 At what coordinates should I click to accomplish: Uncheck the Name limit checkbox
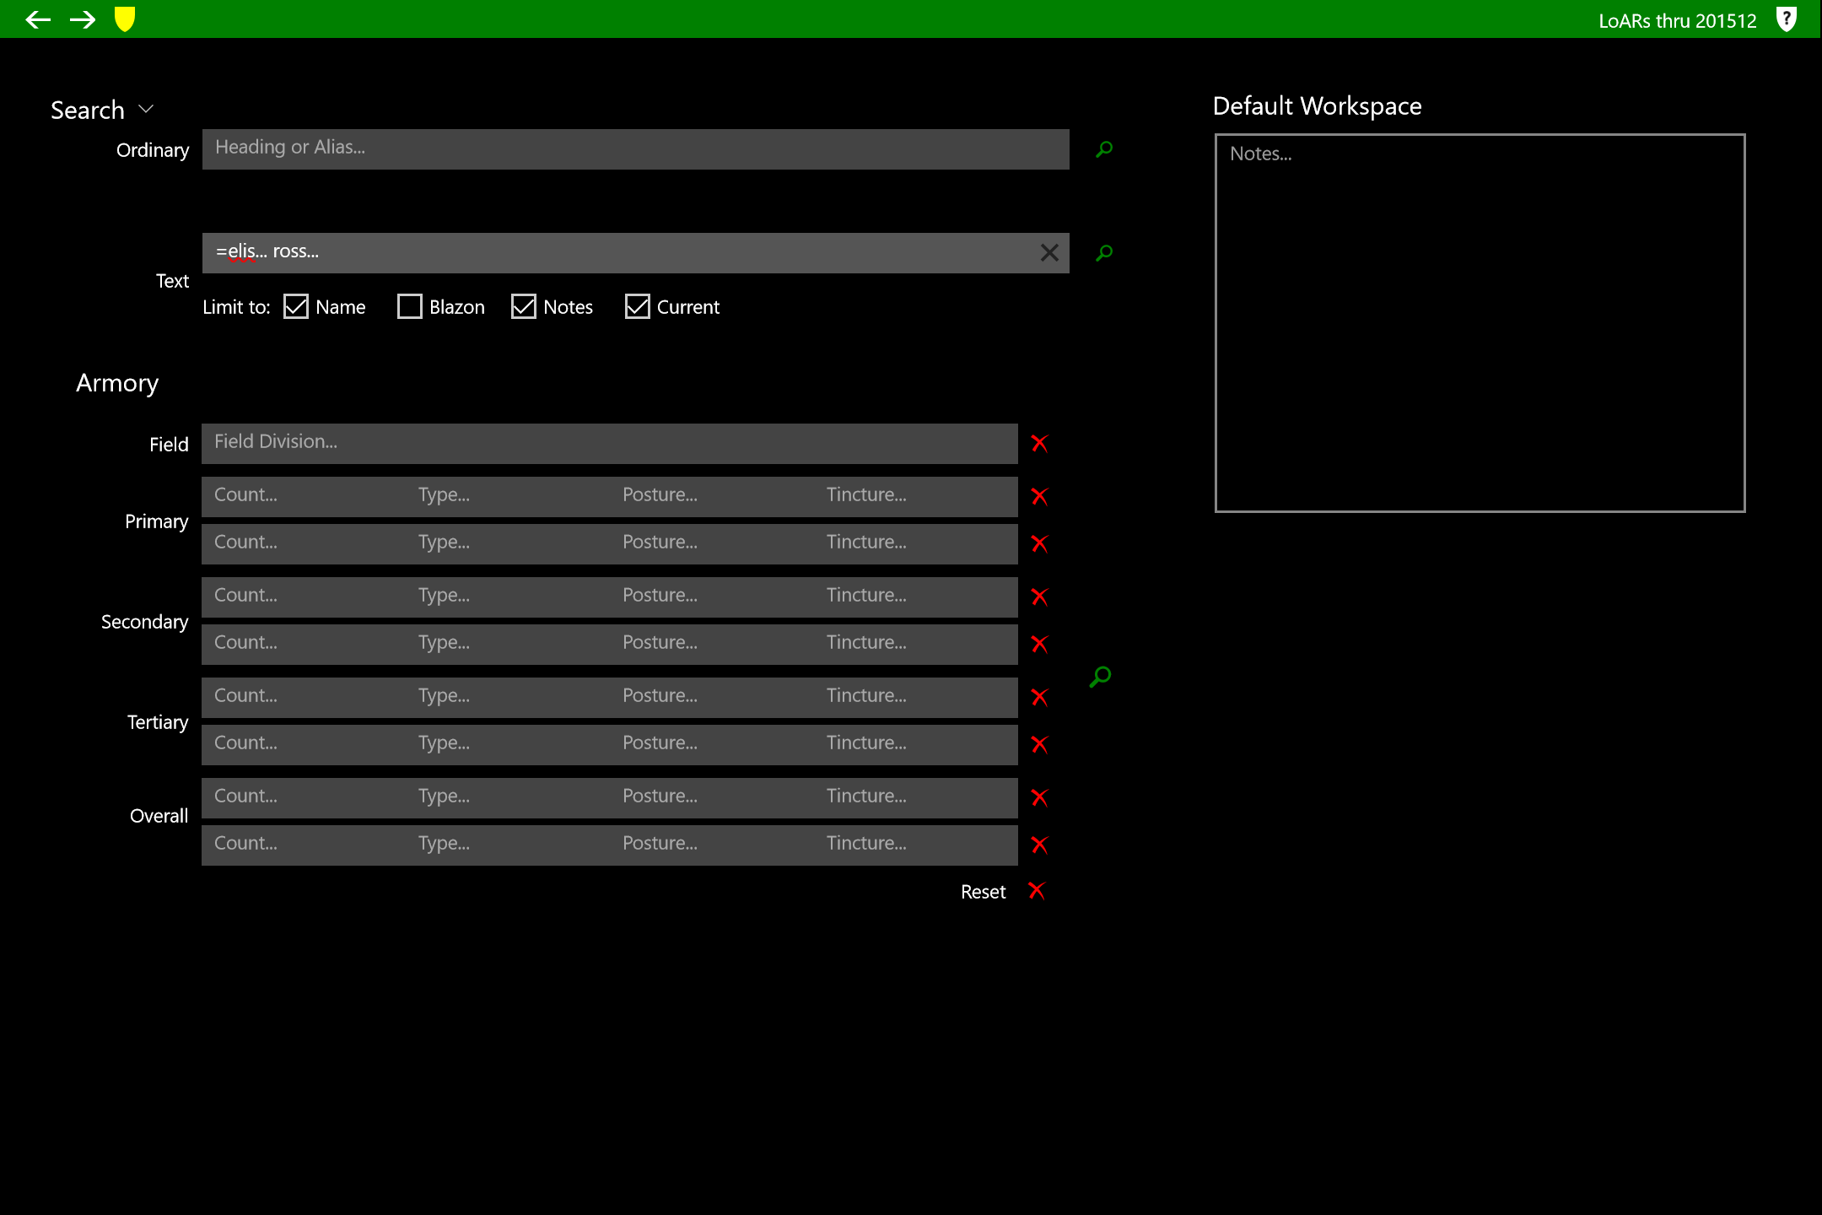[x=296, y=307]
